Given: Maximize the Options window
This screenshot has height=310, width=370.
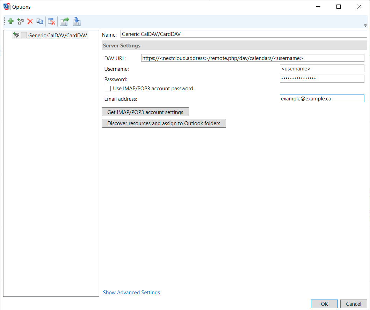Looking at the screenshot, I should click(x=338, y=7).
